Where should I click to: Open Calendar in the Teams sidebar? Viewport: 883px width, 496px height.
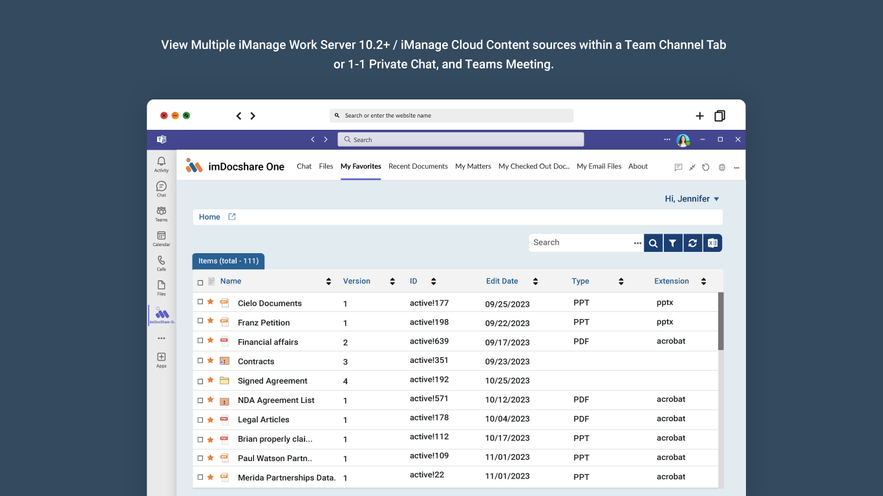pos(162,238)
